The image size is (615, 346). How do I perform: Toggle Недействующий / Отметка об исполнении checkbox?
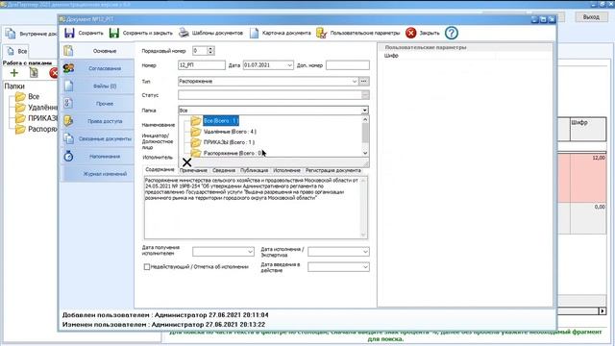coord(147,267)
